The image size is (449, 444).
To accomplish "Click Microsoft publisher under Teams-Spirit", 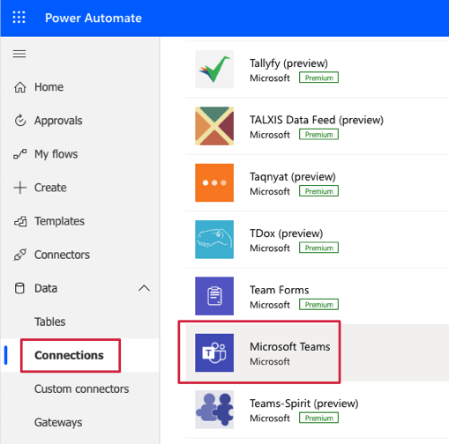I will 270,418.
